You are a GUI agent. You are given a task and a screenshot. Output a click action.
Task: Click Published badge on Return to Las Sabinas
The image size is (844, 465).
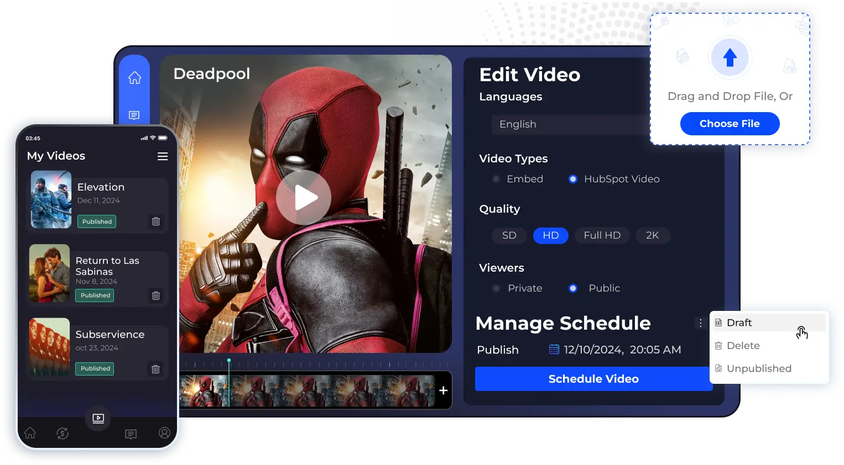coord(95,295)
